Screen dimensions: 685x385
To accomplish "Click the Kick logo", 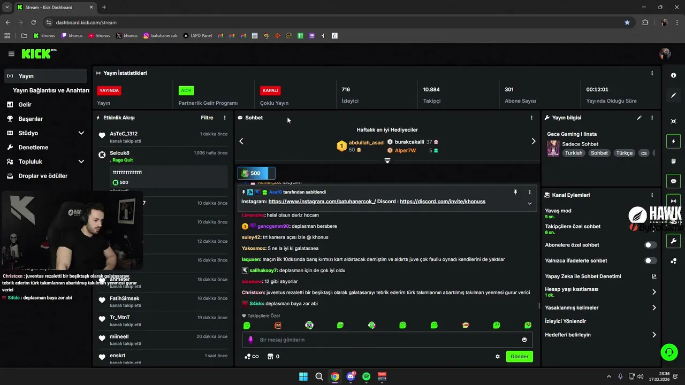I will click(39, 54).
